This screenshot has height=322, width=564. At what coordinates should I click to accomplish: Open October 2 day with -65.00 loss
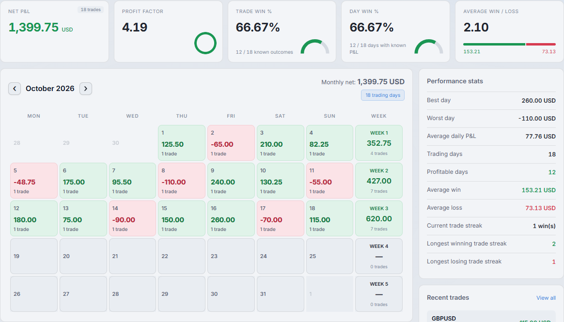click(x=231, y=143)
